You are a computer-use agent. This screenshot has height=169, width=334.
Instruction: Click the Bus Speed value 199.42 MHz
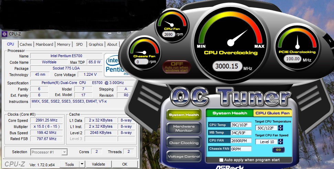click(x=47, y=133)
